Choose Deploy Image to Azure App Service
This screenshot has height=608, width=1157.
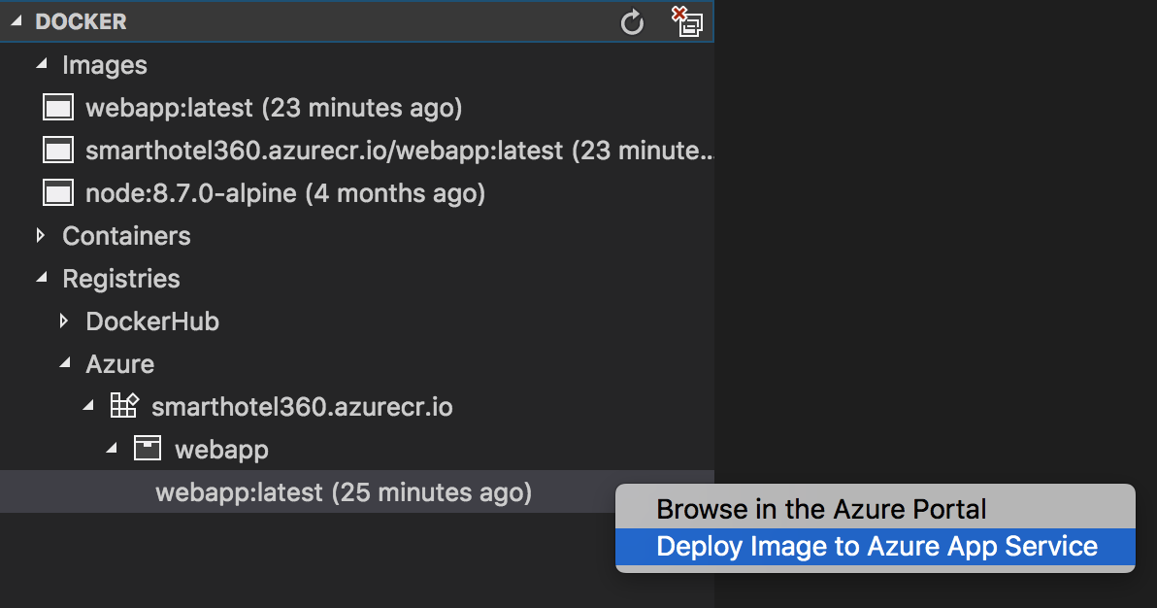pyautogui.click(x=876, y=547)
